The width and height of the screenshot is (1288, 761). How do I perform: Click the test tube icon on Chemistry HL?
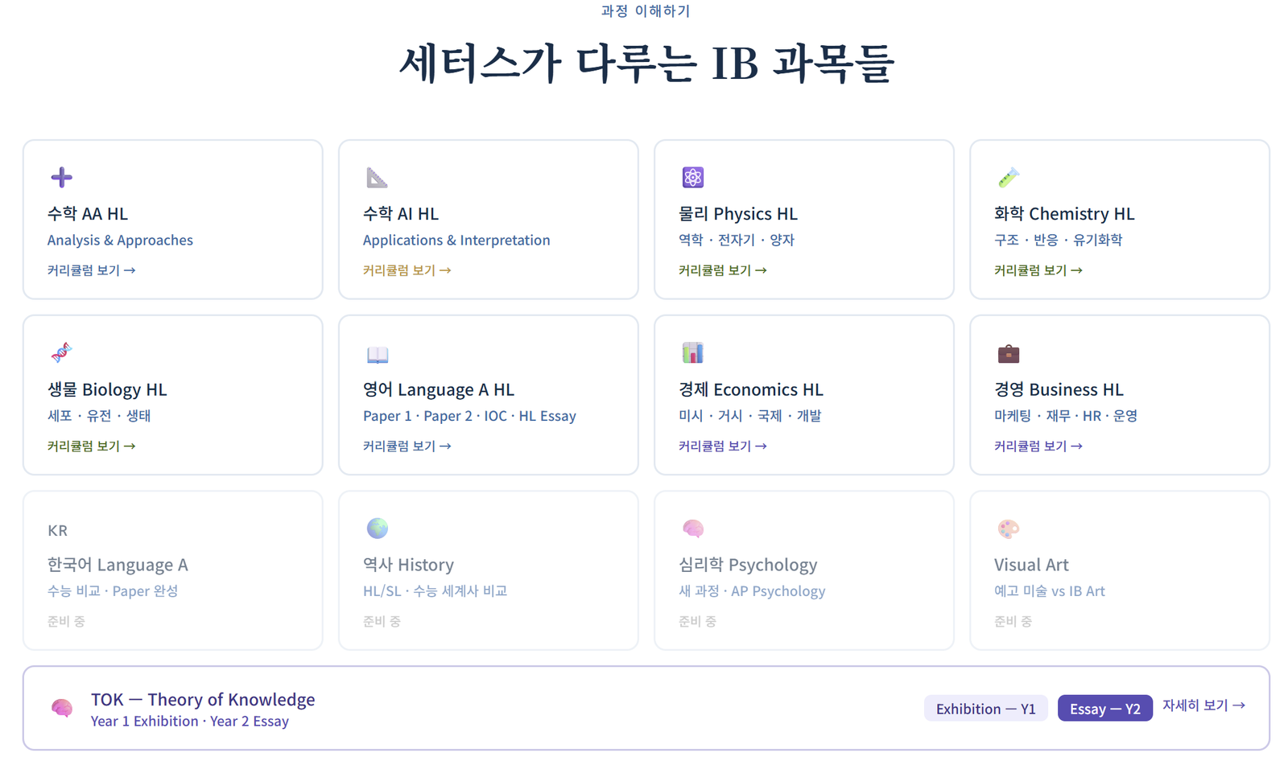(x=1008, y=177)
